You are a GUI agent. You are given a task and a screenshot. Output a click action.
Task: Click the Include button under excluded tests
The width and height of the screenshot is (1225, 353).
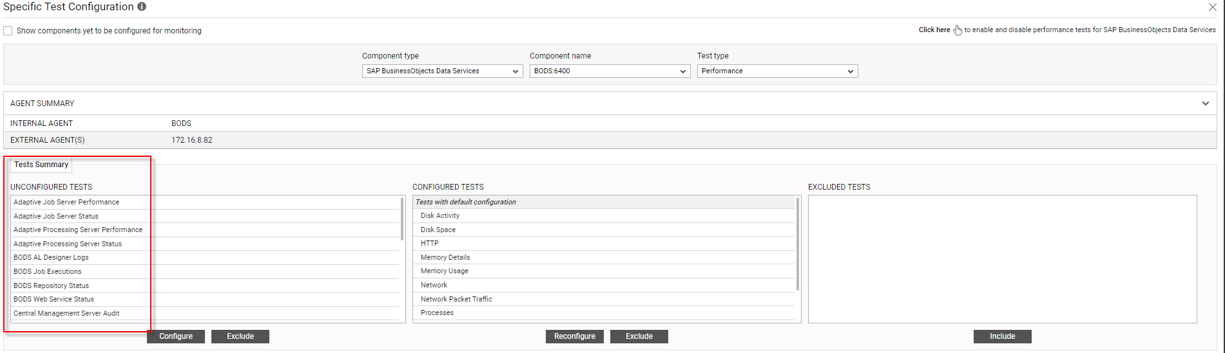(1003, 336)
